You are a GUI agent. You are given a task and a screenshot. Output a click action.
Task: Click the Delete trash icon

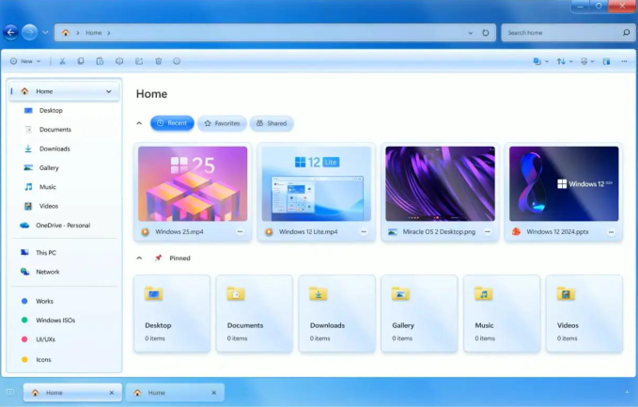point(158,61)
